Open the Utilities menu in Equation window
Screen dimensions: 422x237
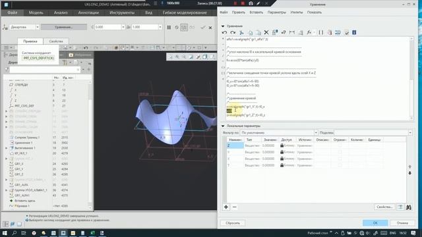pos(297,13)
